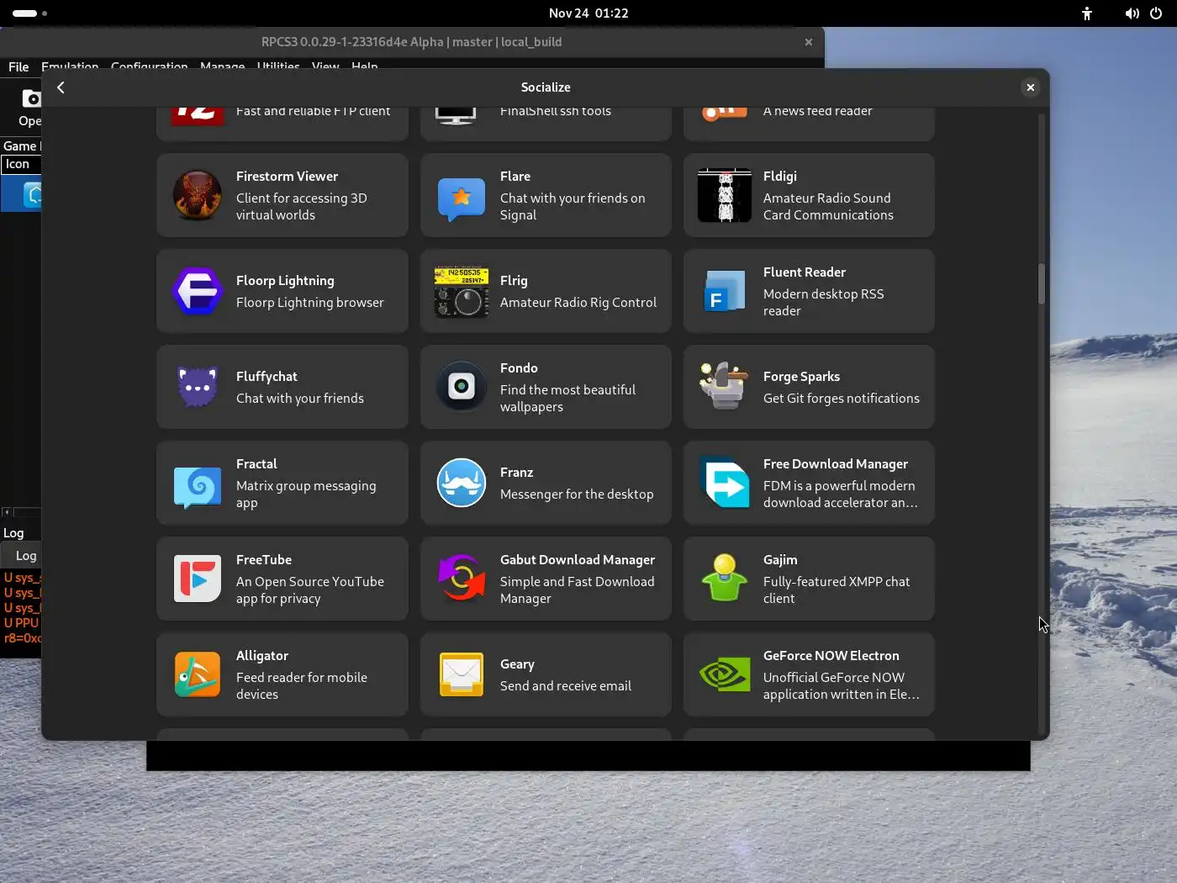Click the Socialize list vertical scrollbar
1177x883 pixels.
(1042, 284)
